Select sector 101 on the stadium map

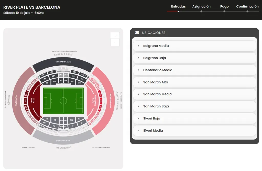(47, 83)
